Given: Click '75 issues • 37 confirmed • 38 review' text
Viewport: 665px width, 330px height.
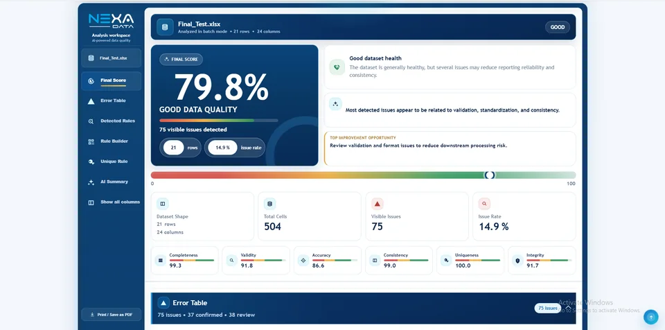Looking at the screenshot, I should pos(206,315).
